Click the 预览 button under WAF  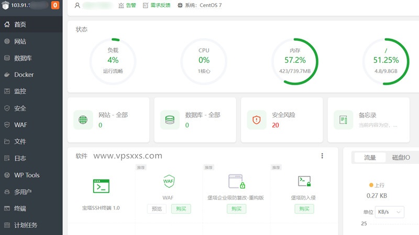[x=157, y=209]
